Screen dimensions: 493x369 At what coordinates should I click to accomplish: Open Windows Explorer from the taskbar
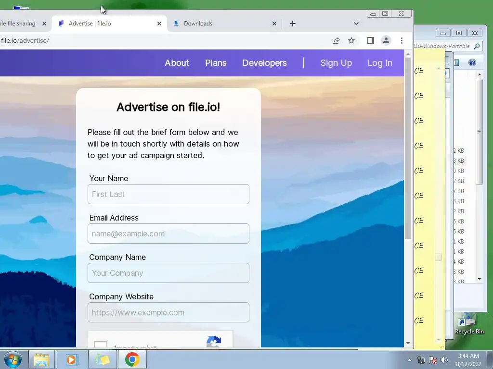pyautogui.click(x=41, y=359)
